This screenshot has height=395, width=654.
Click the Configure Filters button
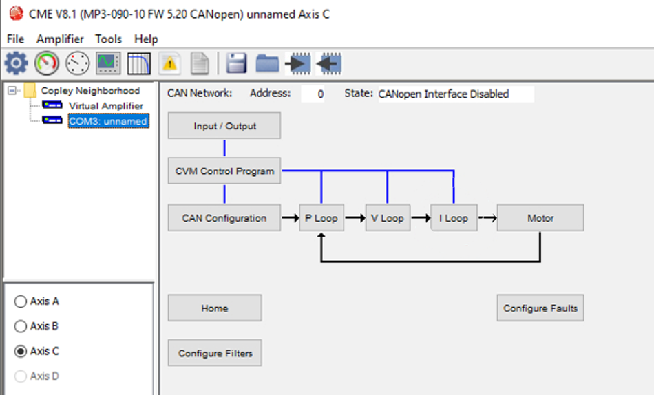tap(215, 353)
